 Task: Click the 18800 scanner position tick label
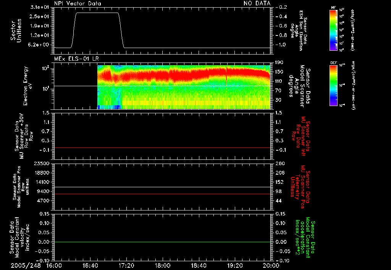click(x=41, y=173)
